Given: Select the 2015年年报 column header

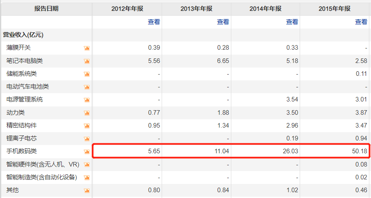Looking at the screenshot, I should click(335, 9).
